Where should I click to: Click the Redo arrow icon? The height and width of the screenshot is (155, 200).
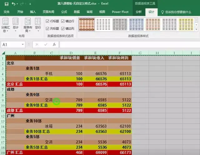(x=22, y=4)
